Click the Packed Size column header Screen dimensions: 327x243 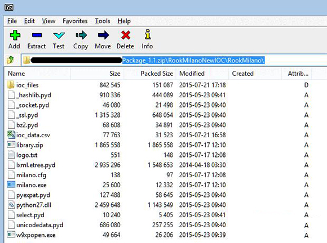click(x=149, y=74)
